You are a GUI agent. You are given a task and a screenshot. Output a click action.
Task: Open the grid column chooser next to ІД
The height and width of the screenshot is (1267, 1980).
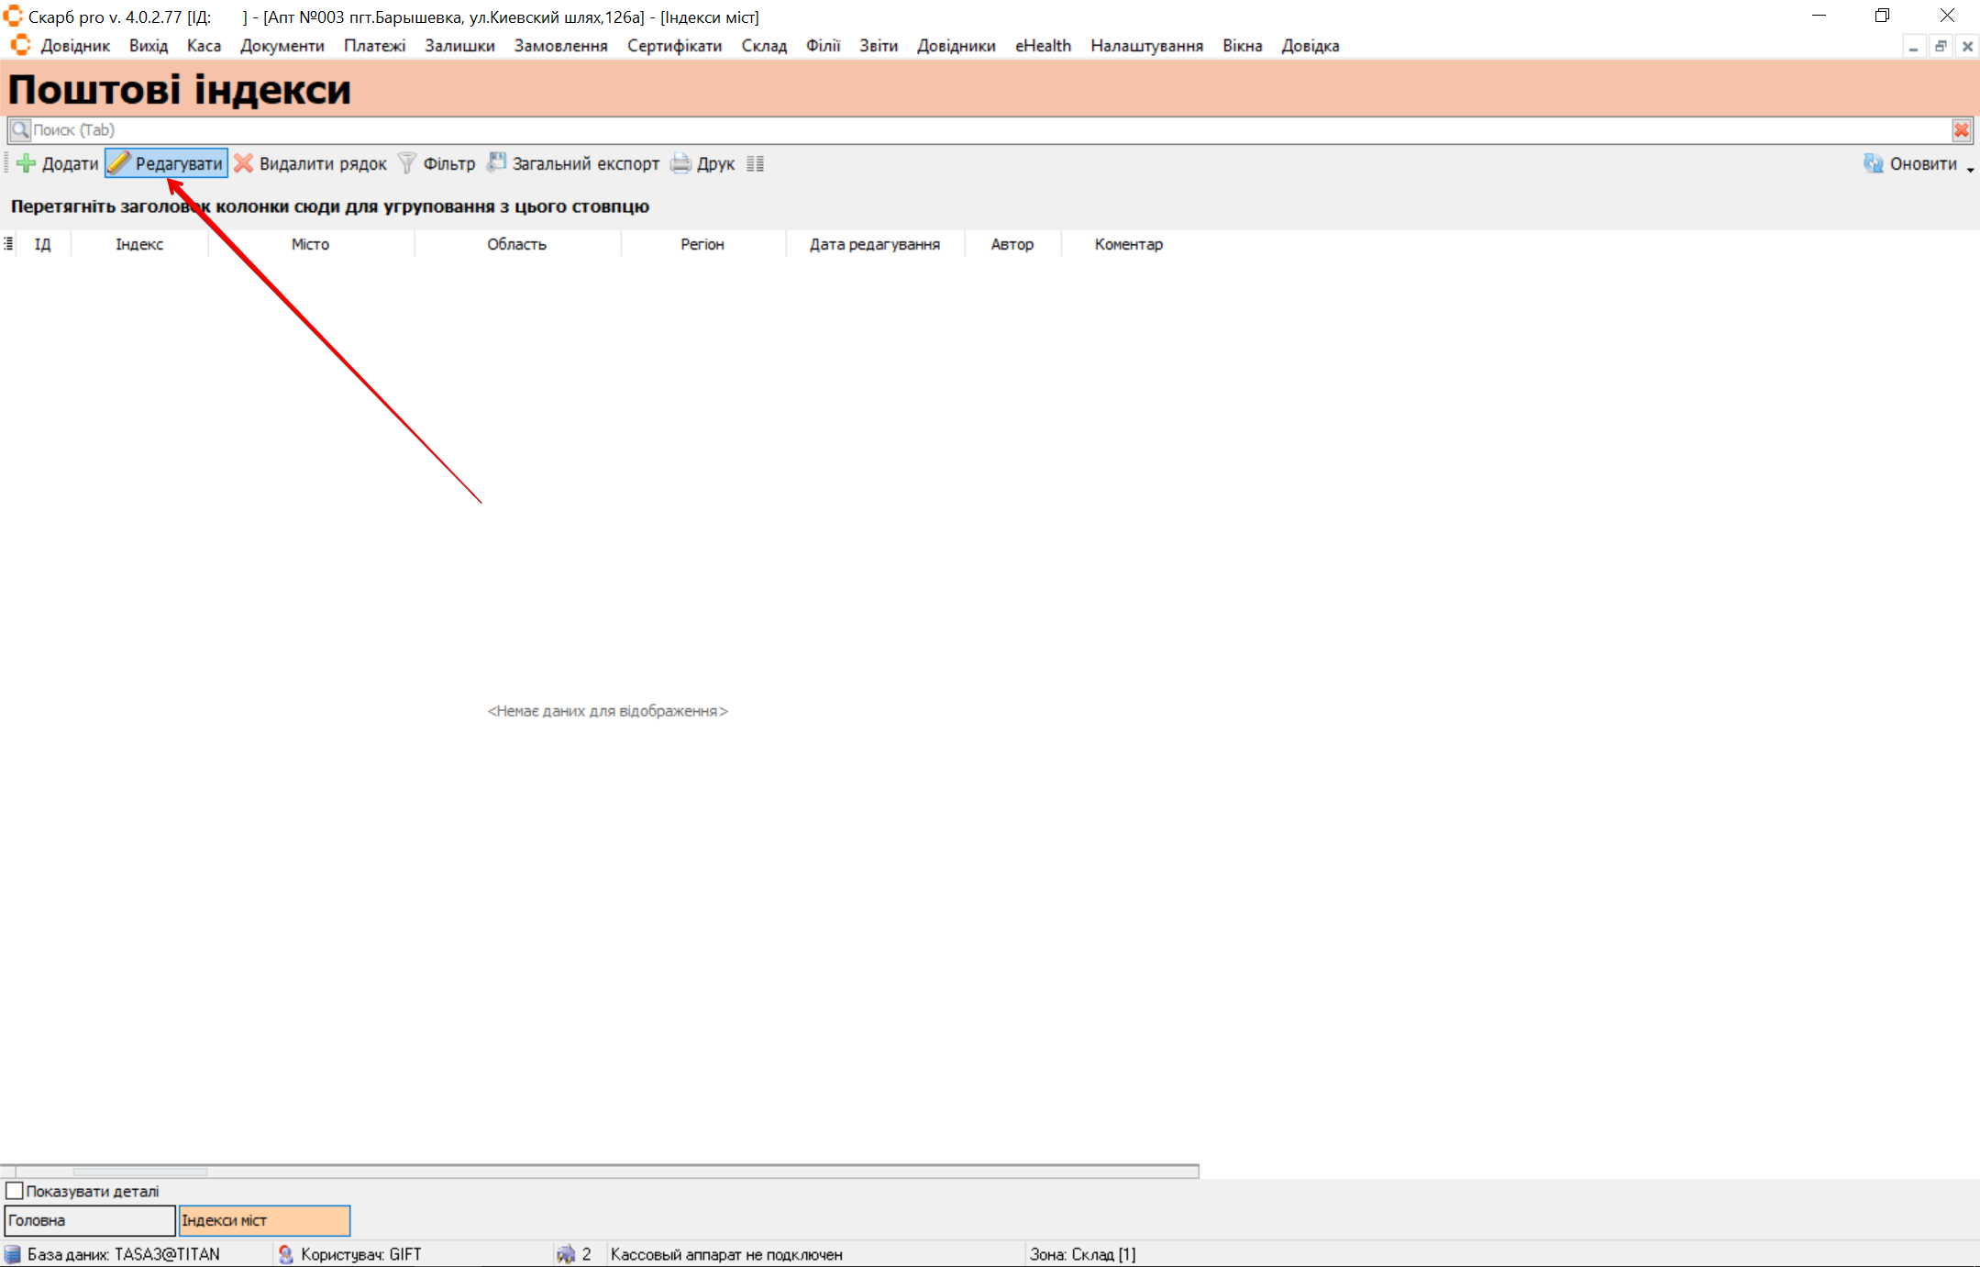8,244
